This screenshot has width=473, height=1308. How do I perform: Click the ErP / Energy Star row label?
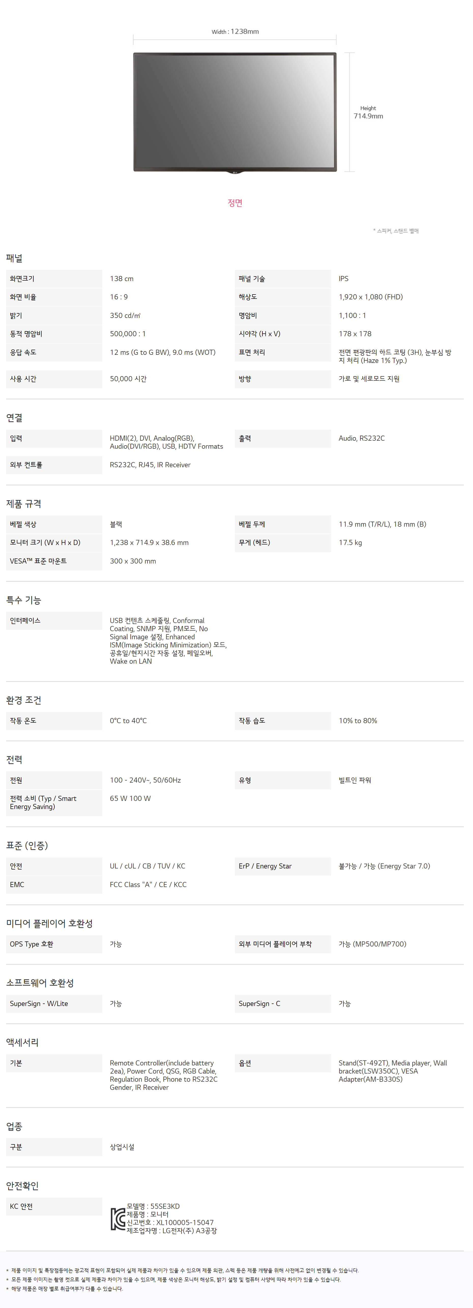pyautogui.click(x=265, y=866)
